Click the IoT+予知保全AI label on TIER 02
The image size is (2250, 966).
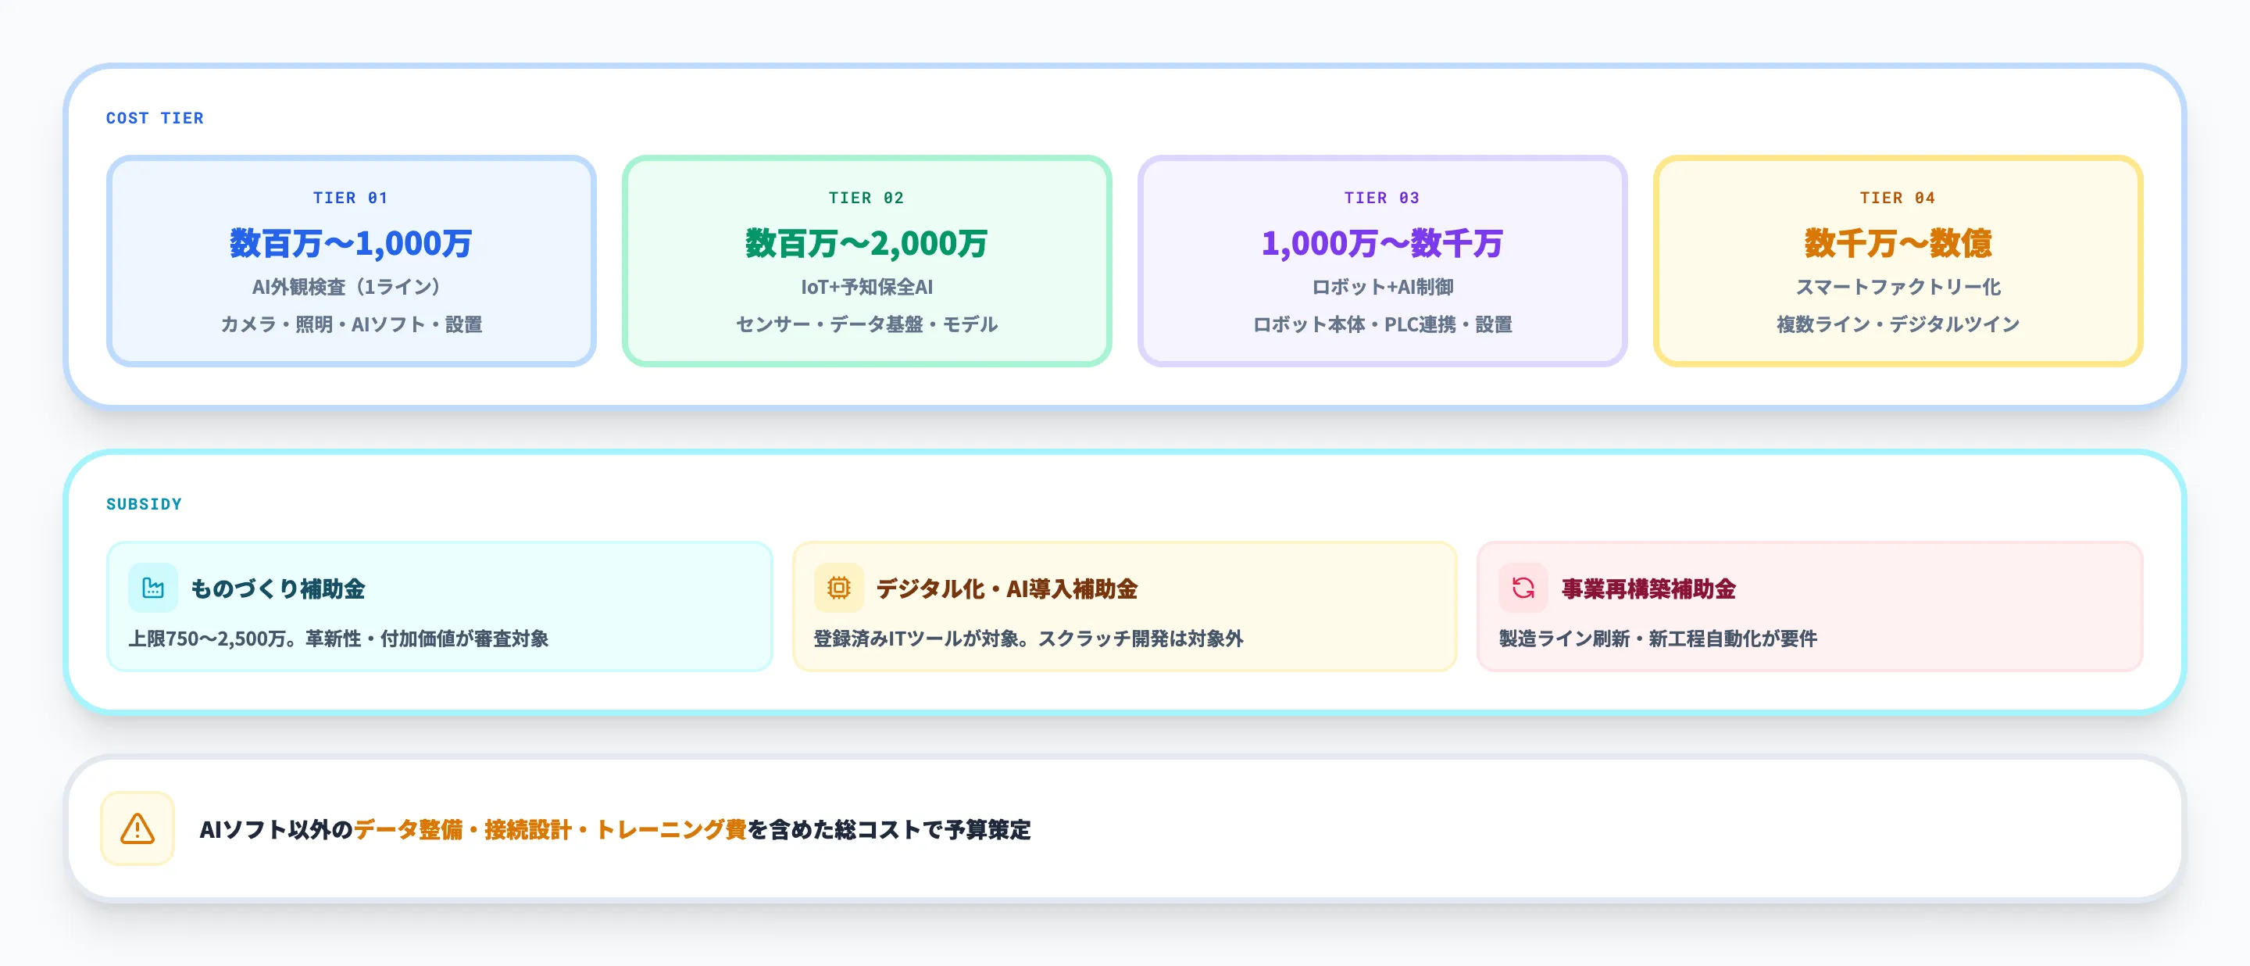pyautogui.click(x=866, y=287)
